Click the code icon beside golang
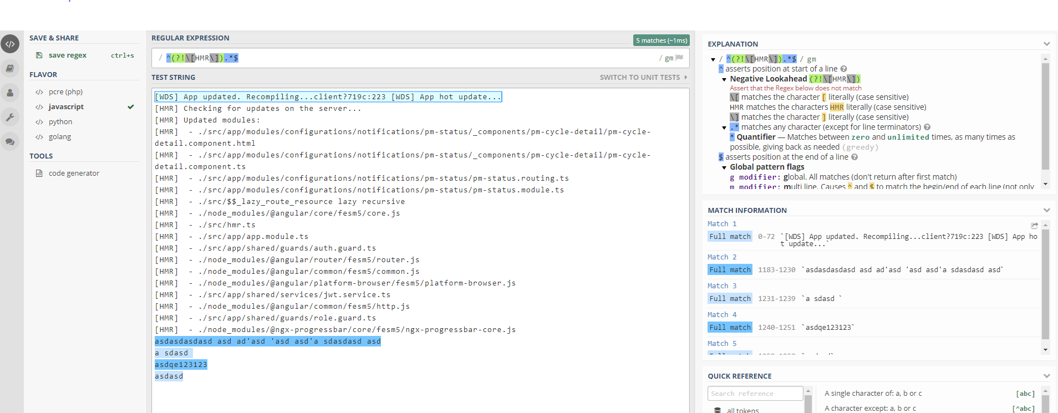1058x413 pixels. point(39,137)
